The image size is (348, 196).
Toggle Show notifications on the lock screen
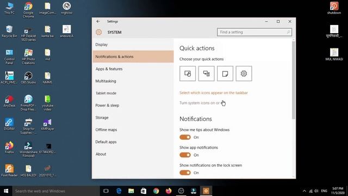185,173
